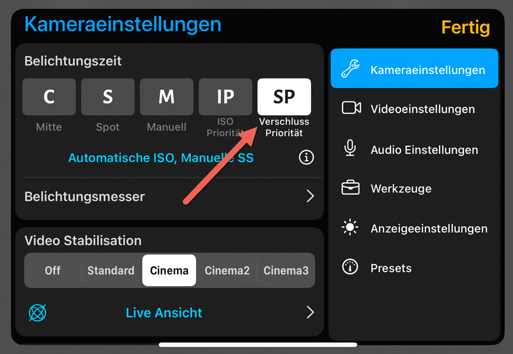Select the C Mitte exposure mode
513x354 pixels.
click(49, 97)
